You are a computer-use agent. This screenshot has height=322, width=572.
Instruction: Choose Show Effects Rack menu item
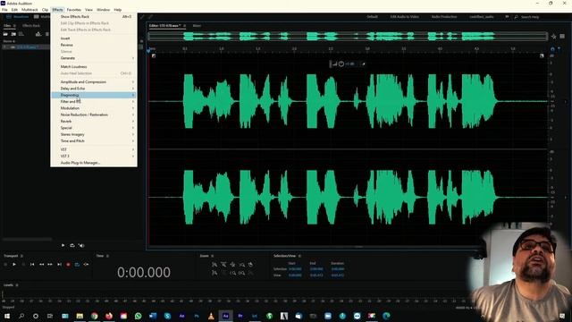pyautogui.click(x=94, y=17)
